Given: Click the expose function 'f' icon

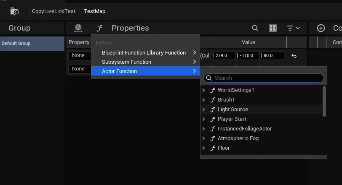Looking at the screenshot, I should (99, 28).
